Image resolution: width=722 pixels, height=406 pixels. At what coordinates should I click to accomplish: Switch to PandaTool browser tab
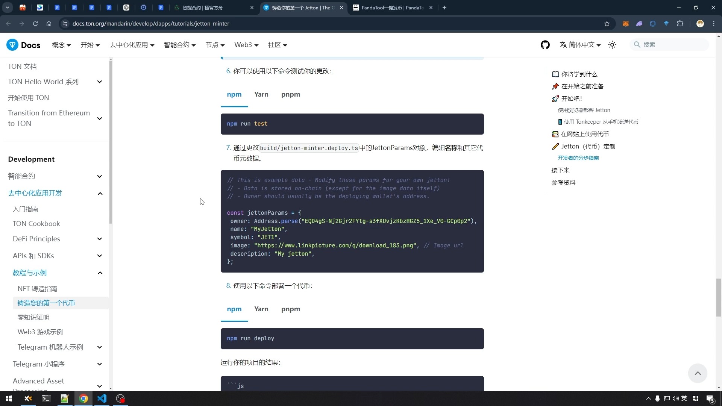(x=393, y=8)
